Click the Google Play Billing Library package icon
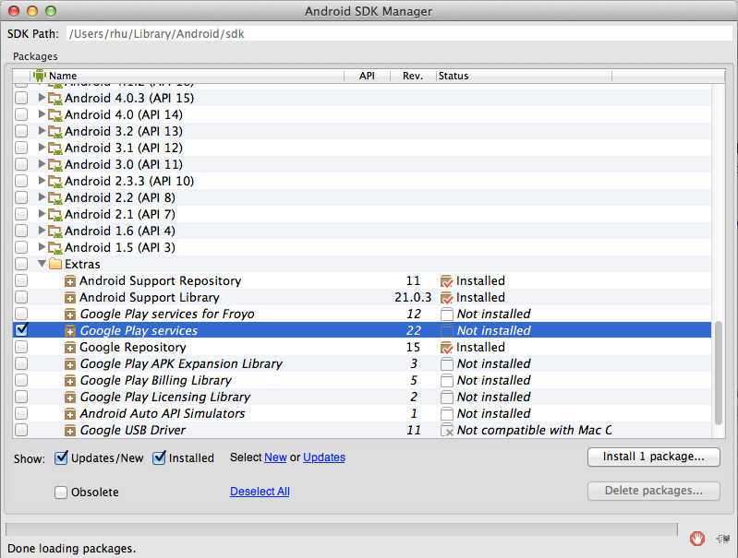 [69, 381]
